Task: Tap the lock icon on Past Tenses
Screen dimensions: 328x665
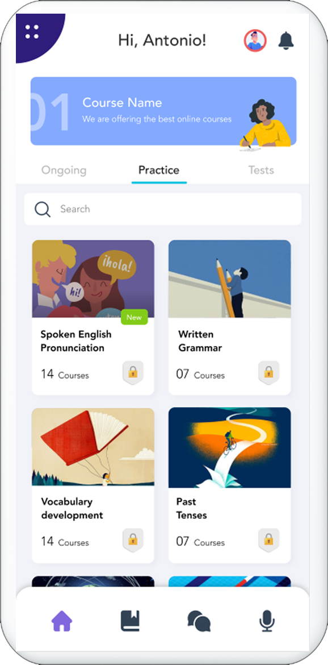Action: [x=269, y=540]
